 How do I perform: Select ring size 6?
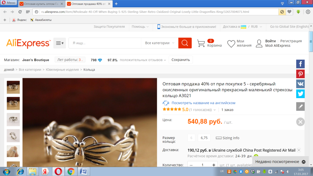pos(191,138)
